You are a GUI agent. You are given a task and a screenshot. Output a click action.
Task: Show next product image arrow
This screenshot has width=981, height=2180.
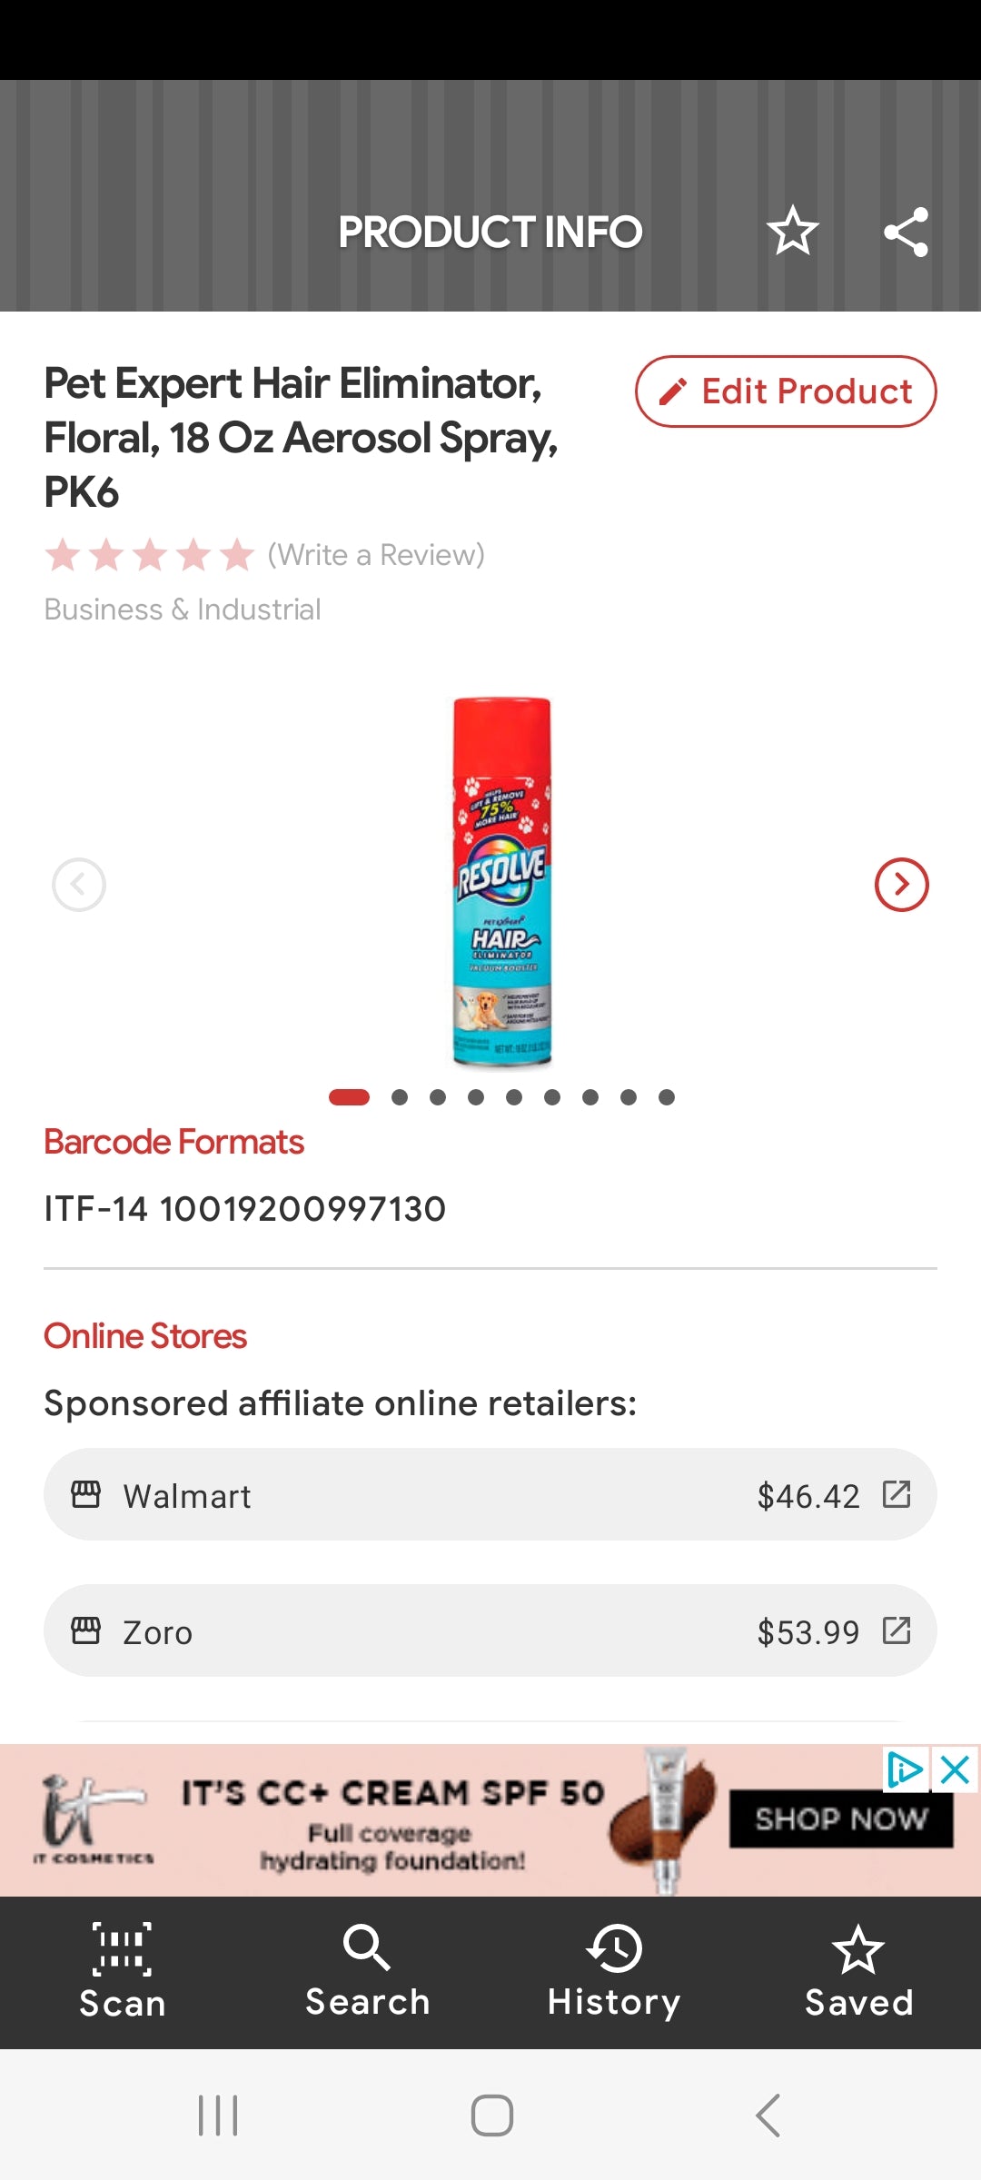click(901, 884)
